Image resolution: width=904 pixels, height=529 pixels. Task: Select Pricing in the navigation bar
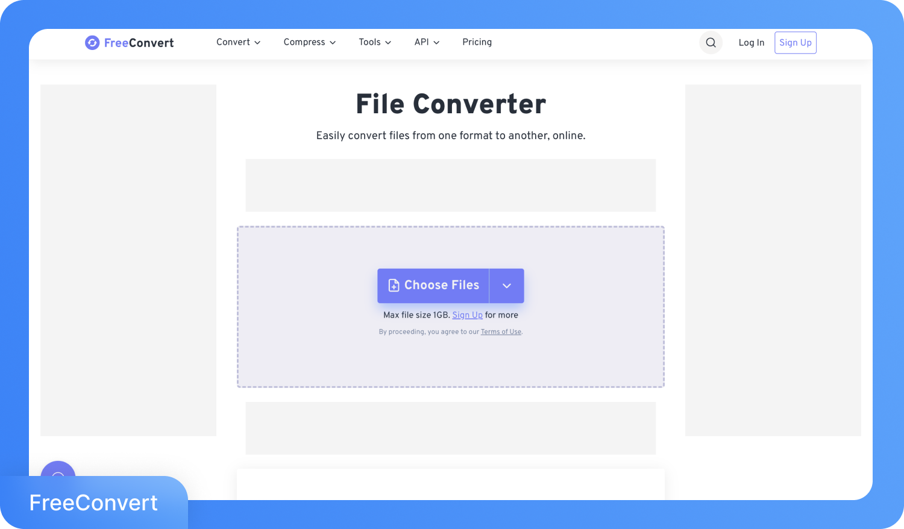[477, 42]
